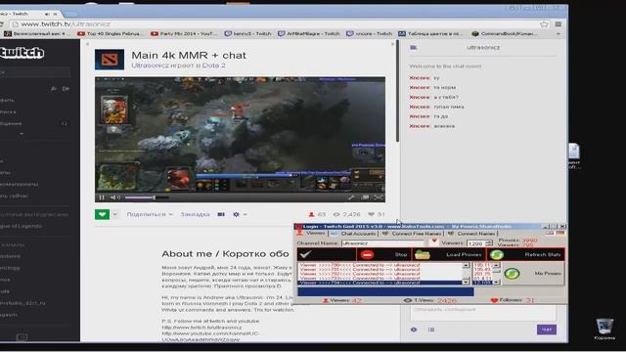The image size is (626, 352).
Task: Open video player settings wrench icon
Action: (350, 198)
